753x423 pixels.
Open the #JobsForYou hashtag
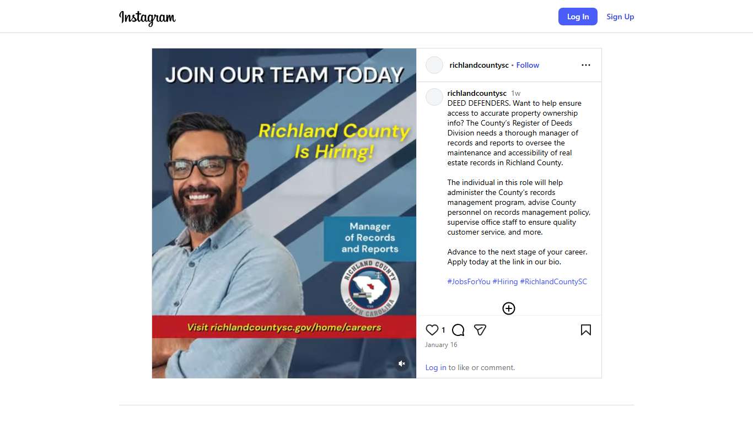coord(469,281)
